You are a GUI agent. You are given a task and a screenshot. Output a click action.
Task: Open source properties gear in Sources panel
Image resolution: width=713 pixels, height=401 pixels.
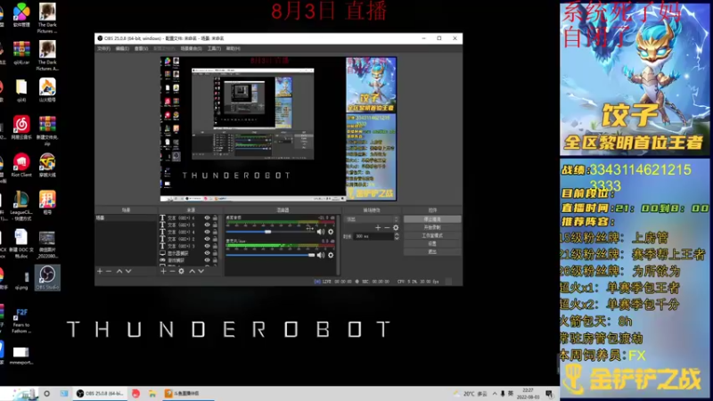[181, 271]
